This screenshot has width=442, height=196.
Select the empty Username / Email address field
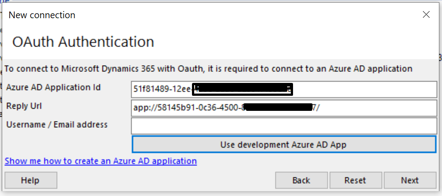tap(284, 126)
